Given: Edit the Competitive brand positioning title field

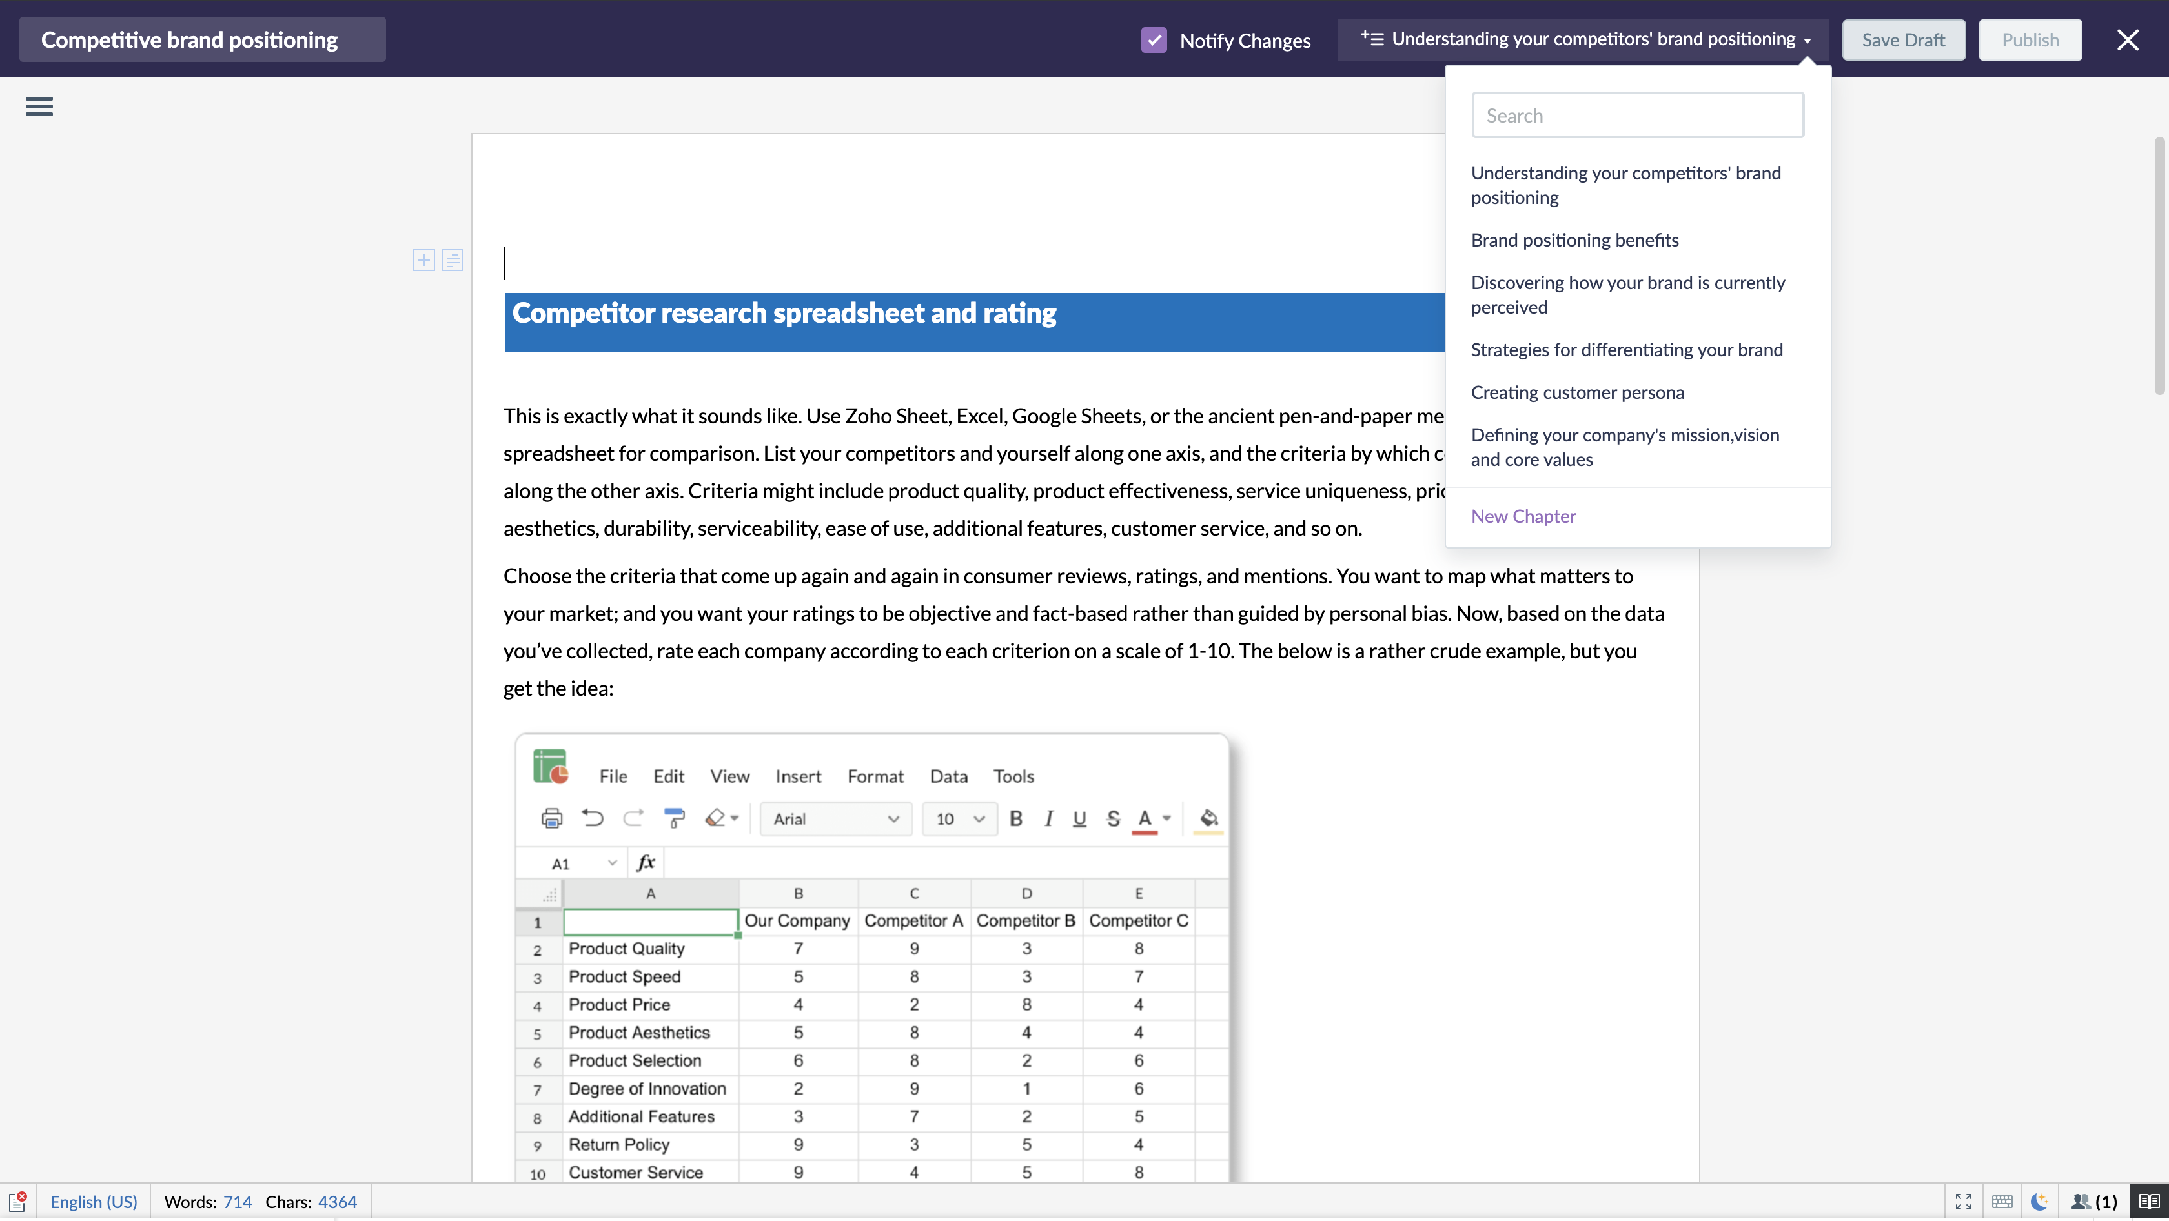Looking at the screenshot, I should (202, 39).
